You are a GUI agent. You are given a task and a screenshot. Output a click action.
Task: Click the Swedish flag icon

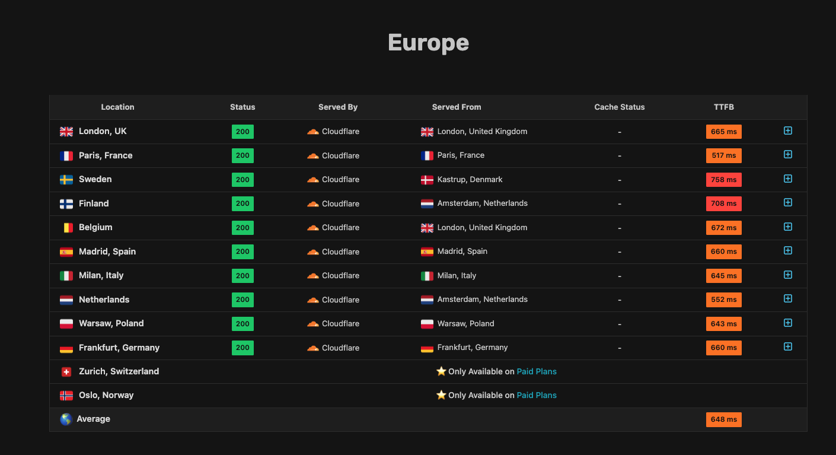click(x=66, y=180)
